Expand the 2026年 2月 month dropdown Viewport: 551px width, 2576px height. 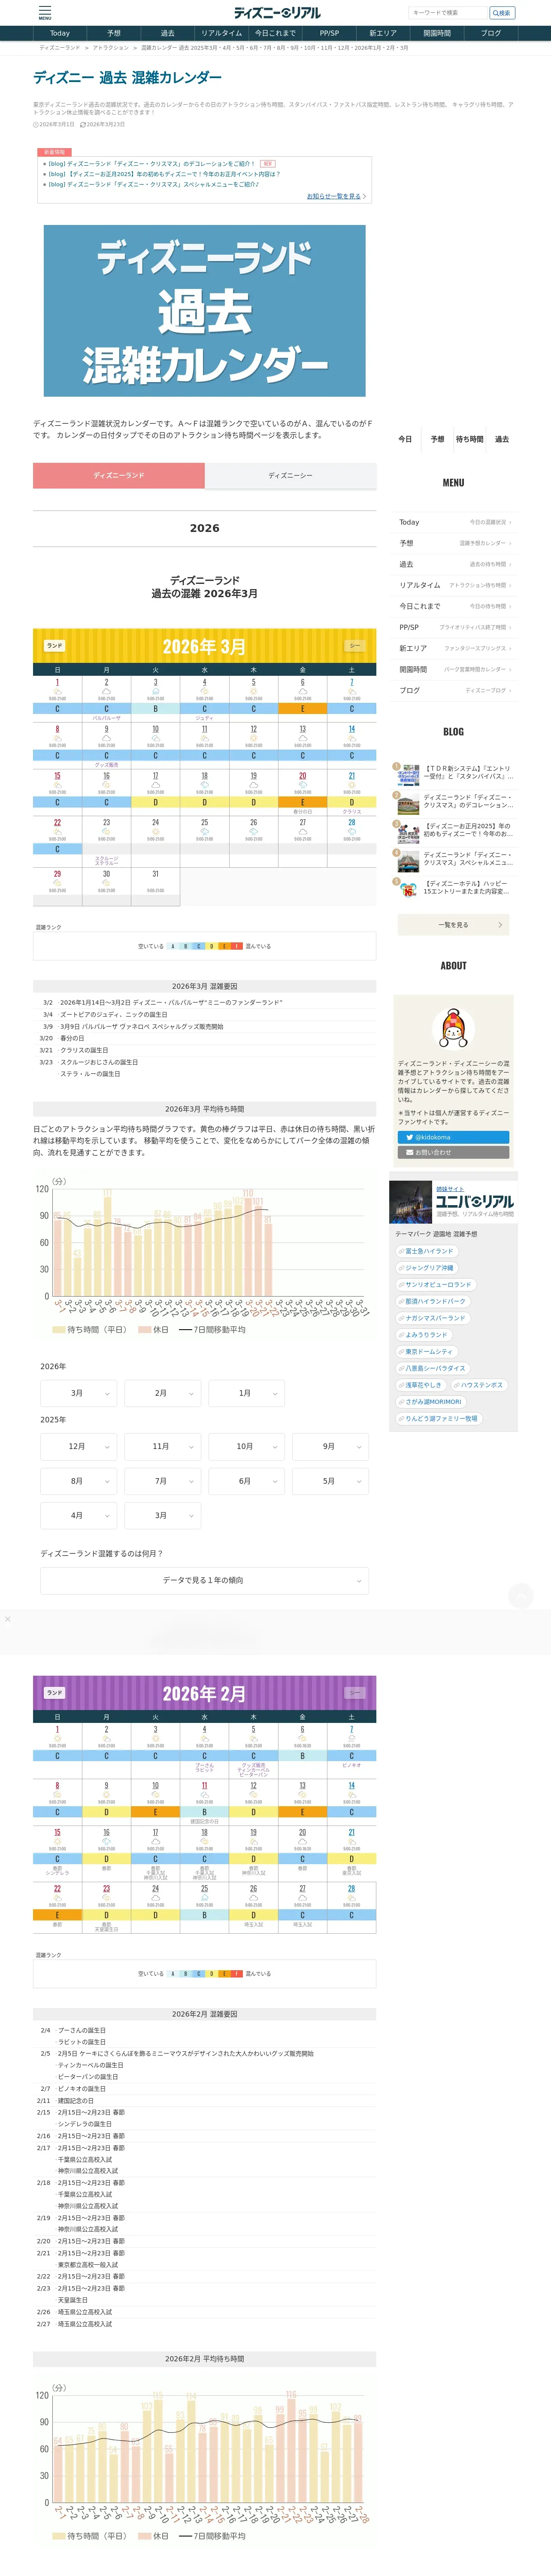pyautogui.click(x=163, y=1393)
